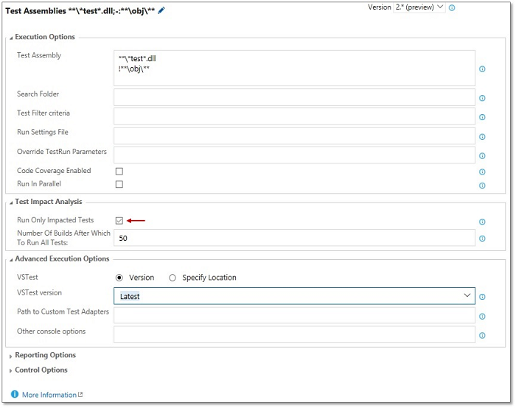Show info for Test Assembly field

pos(482,69)
